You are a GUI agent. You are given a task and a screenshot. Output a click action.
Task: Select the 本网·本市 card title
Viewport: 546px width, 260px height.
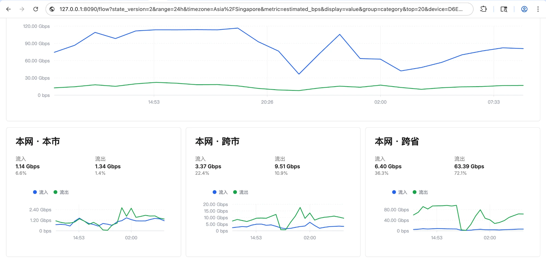tap(38, 141)
